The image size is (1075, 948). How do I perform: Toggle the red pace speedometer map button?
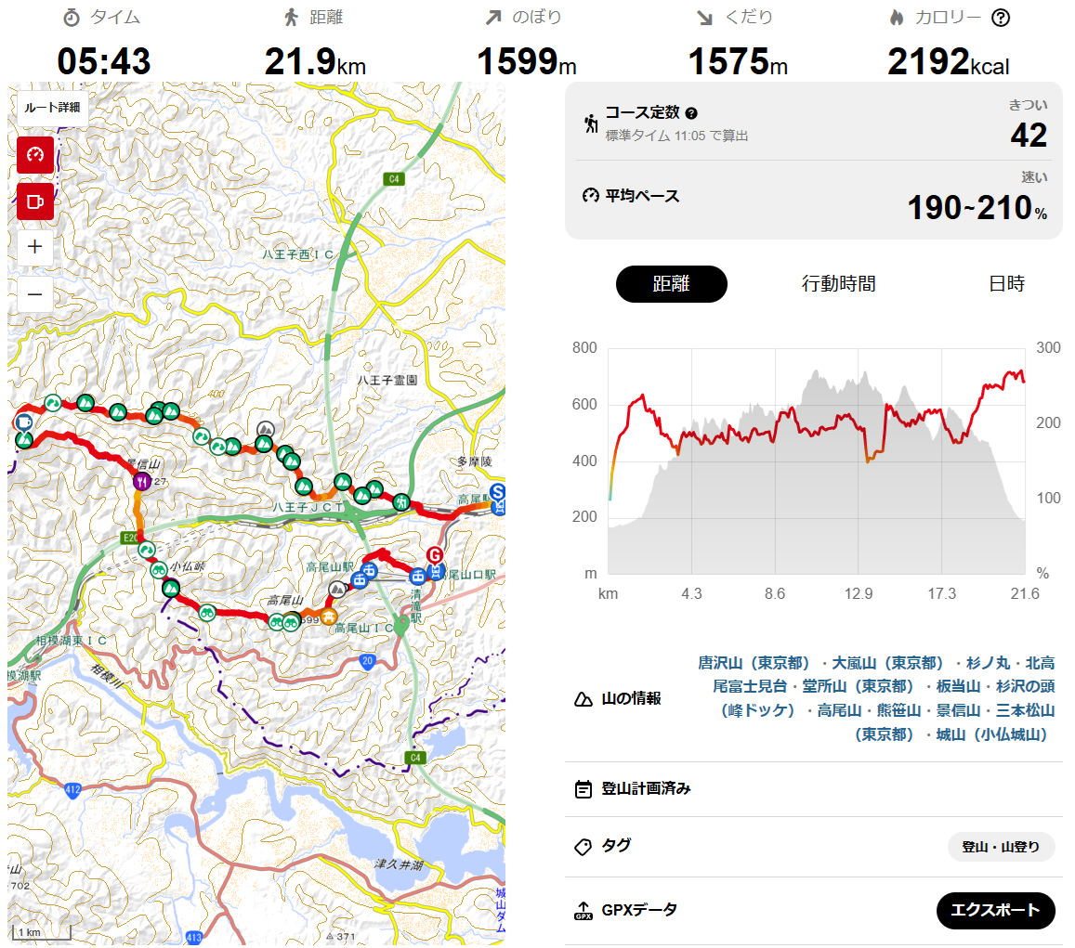tap(35, 155)
